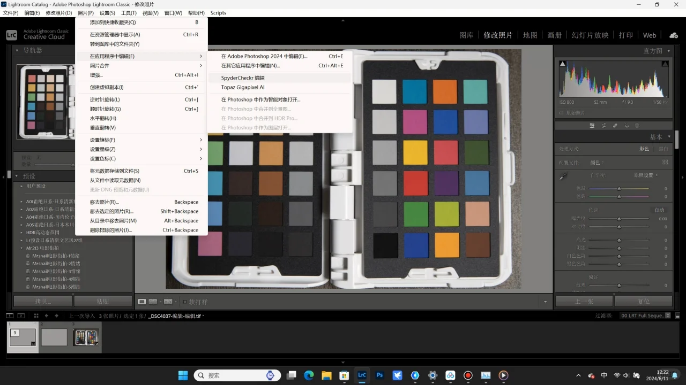Expand the 照片合并 submenu
Screen dimensions: 686x385
tap(141, 66)
